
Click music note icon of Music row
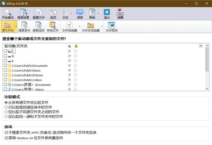click(9, 89)
